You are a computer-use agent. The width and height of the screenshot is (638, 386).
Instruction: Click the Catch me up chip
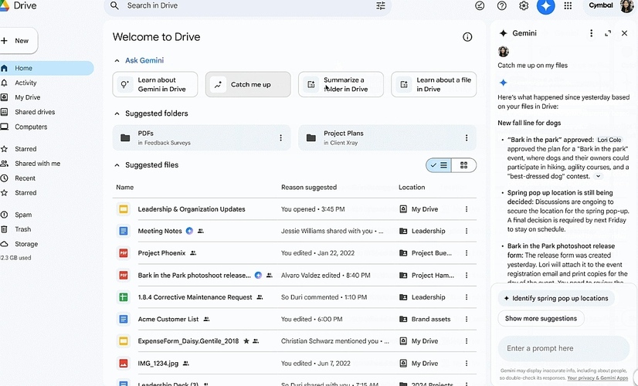coord(248,85)
